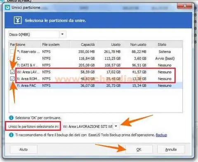
Task: Click the T: DATI & V partition name
Action: click(28, 65)
